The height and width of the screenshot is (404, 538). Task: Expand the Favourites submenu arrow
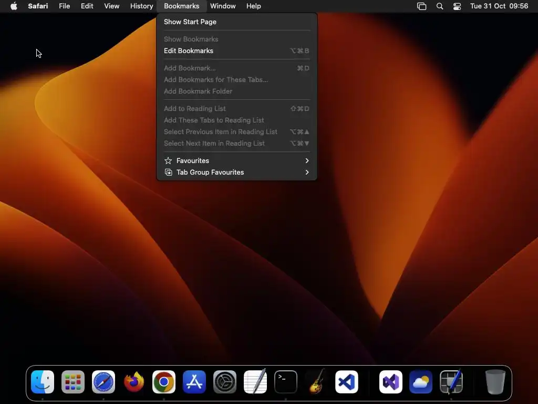[x=307, y=161]
